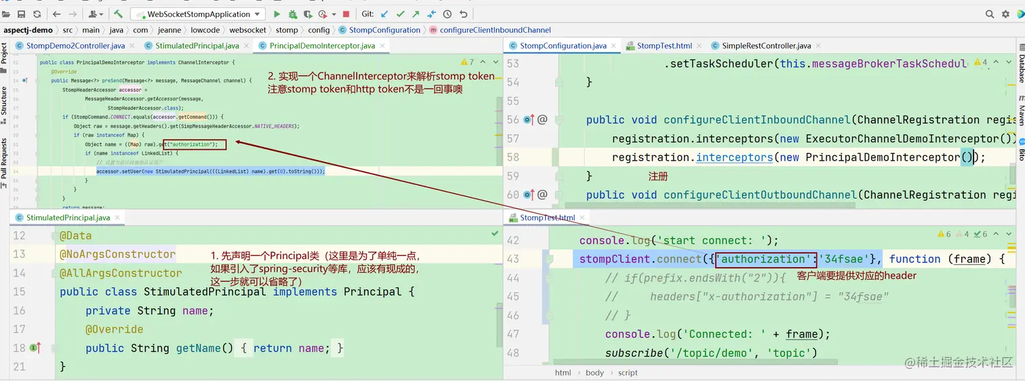Click the Git Commit green checkmark
The image size is (1025, 381).
point(401,14)
